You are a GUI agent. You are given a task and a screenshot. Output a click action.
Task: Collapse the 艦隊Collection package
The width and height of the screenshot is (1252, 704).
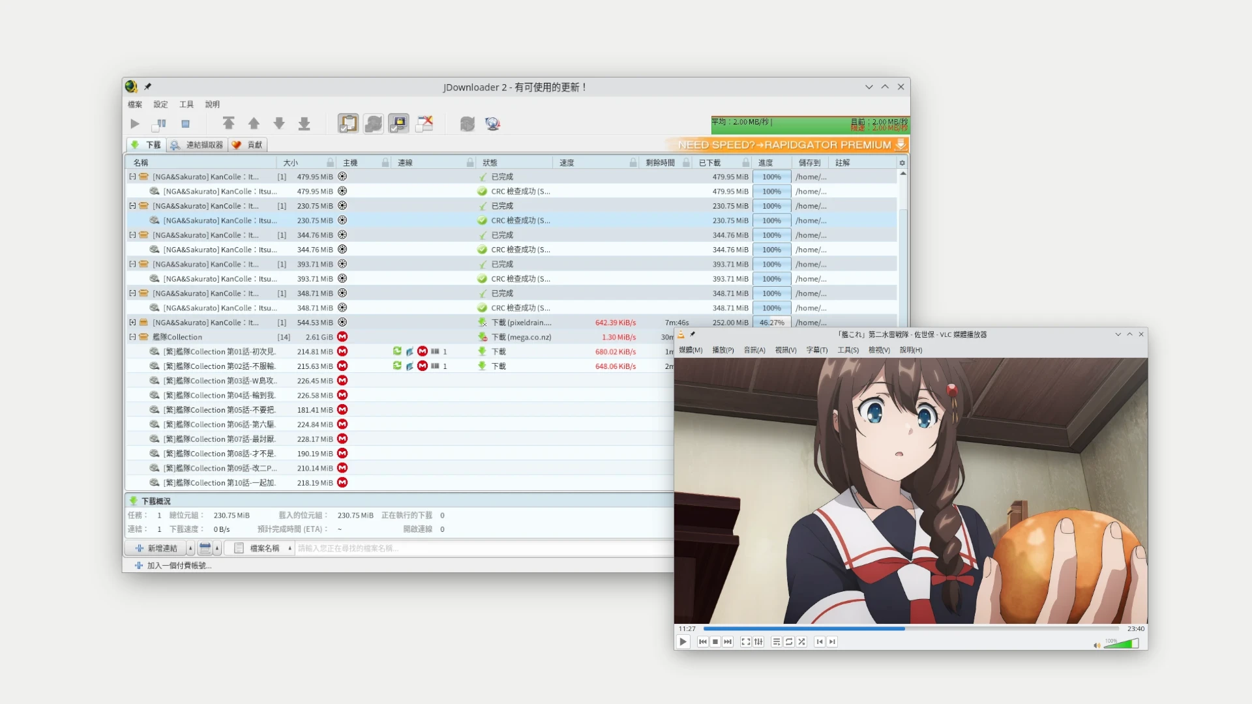pyautogui.click(x=132, y=337)
